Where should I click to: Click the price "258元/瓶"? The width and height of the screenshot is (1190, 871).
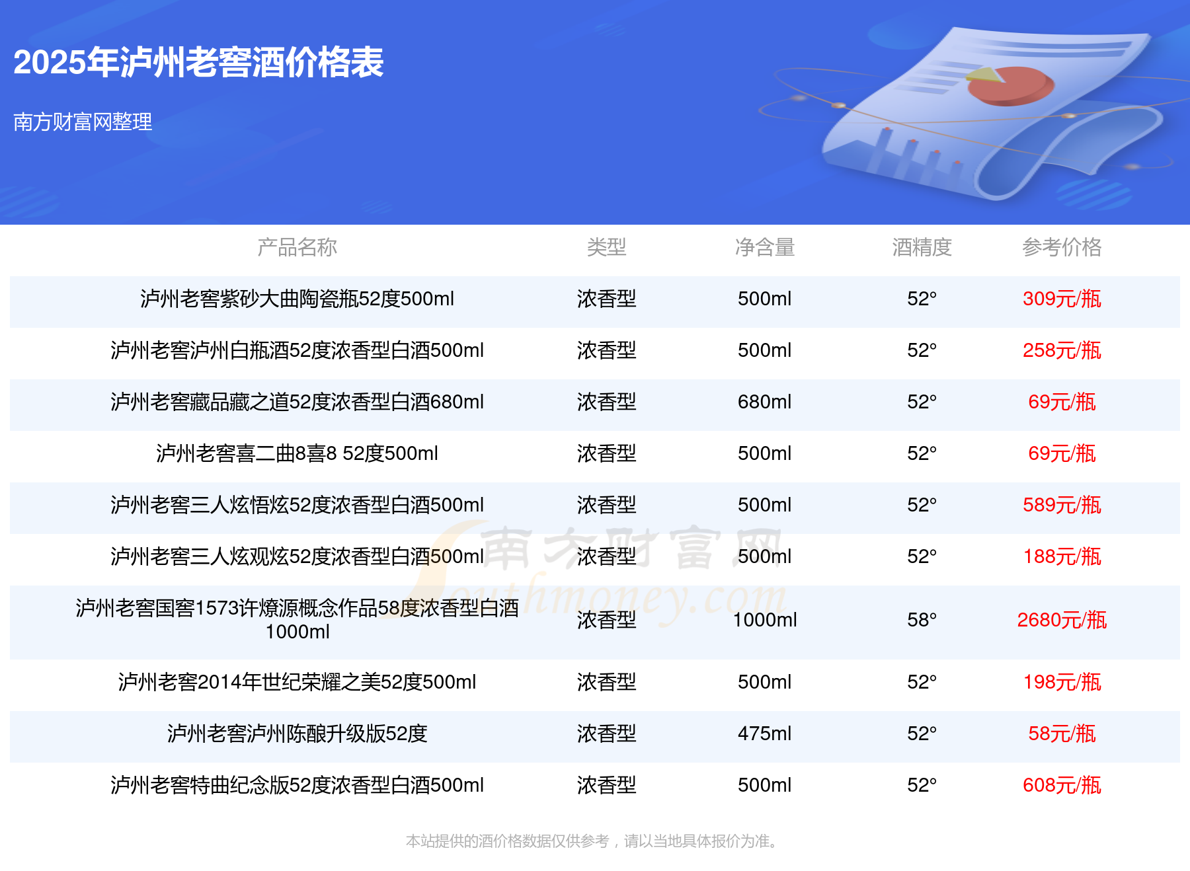(x=1062, y=350)
